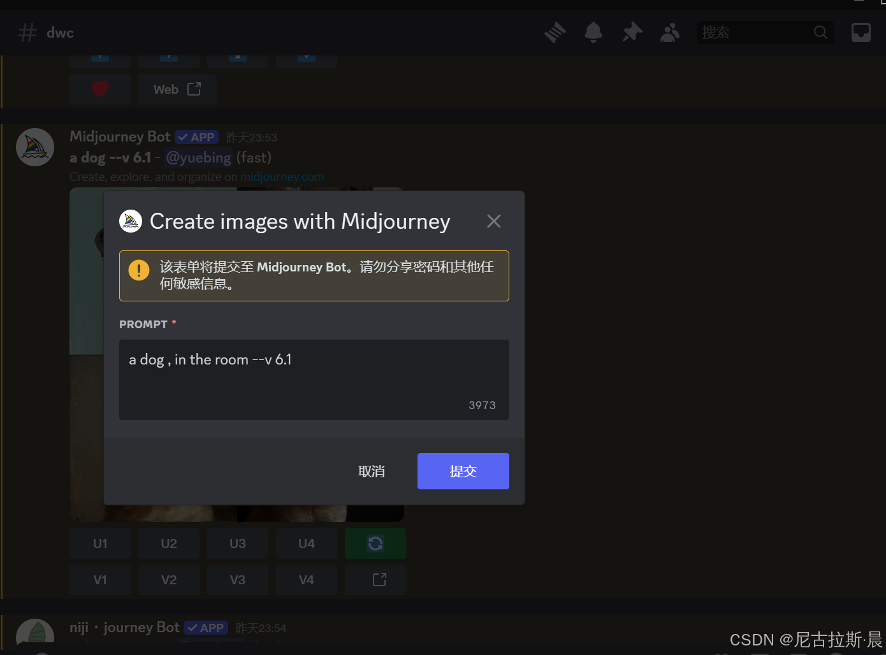
Task: Click the 昨天23:53 message timestamp
Action: point(252,138)
